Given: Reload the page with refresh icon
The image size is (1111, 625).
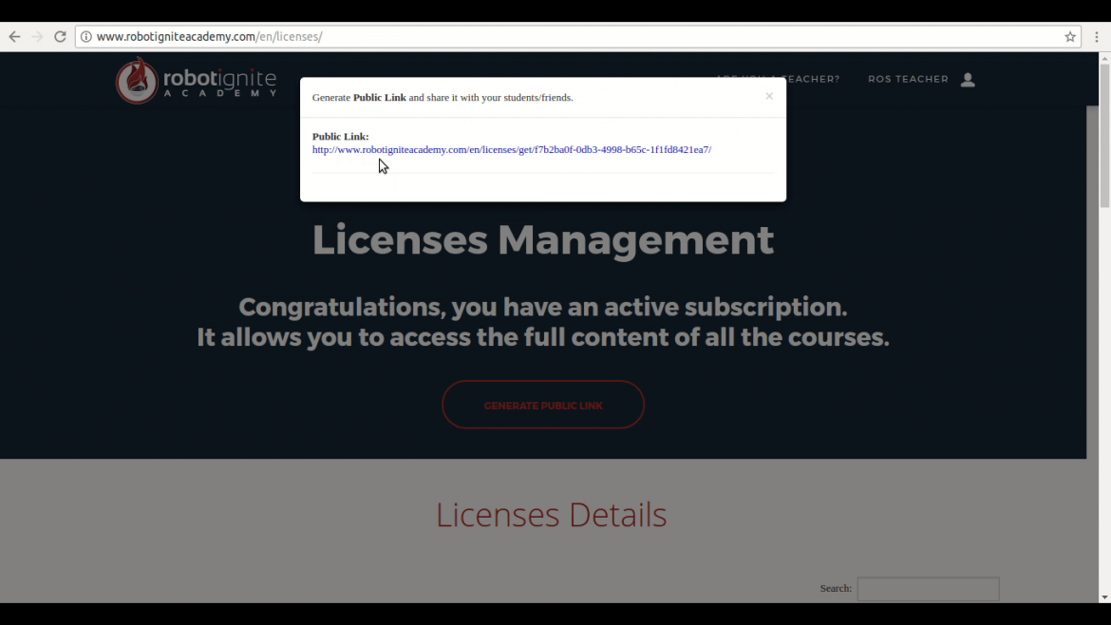Looking at the screenshot, I should [x=60, y=37].
